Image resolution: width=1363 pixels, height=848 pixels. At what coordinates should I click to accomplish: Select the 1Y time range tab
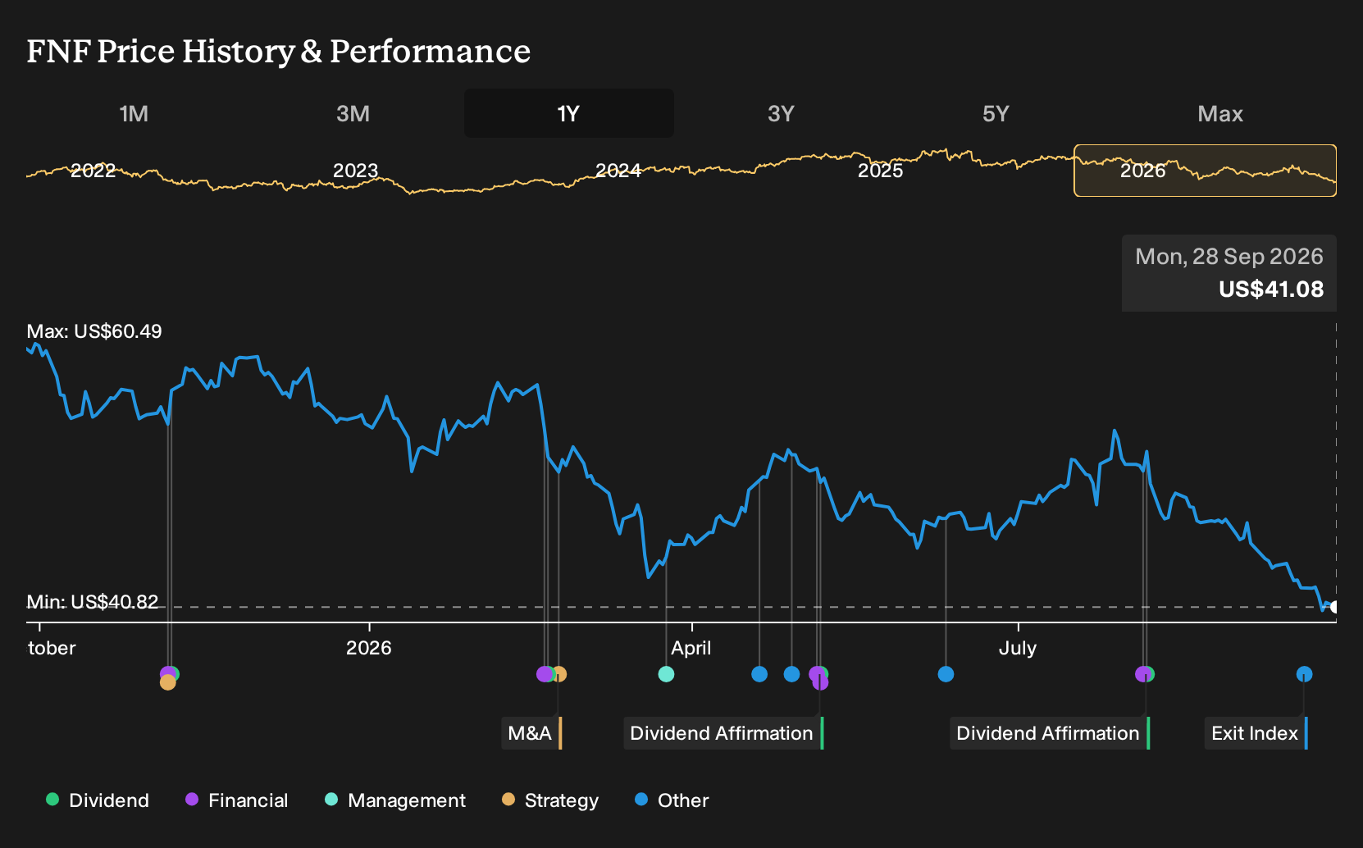pos(569,113)
